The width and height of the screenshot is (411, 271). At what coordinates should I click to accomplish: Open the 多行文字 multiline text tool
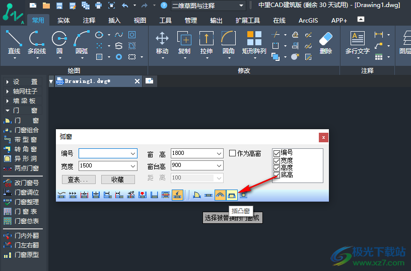[358, 43]
